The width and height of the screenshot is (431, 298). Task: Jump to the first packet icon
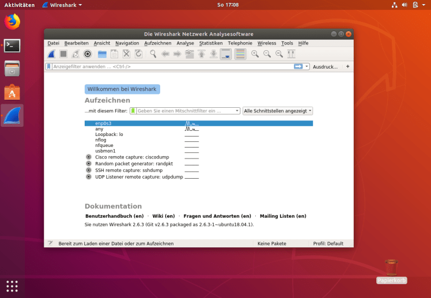[202, 54]
